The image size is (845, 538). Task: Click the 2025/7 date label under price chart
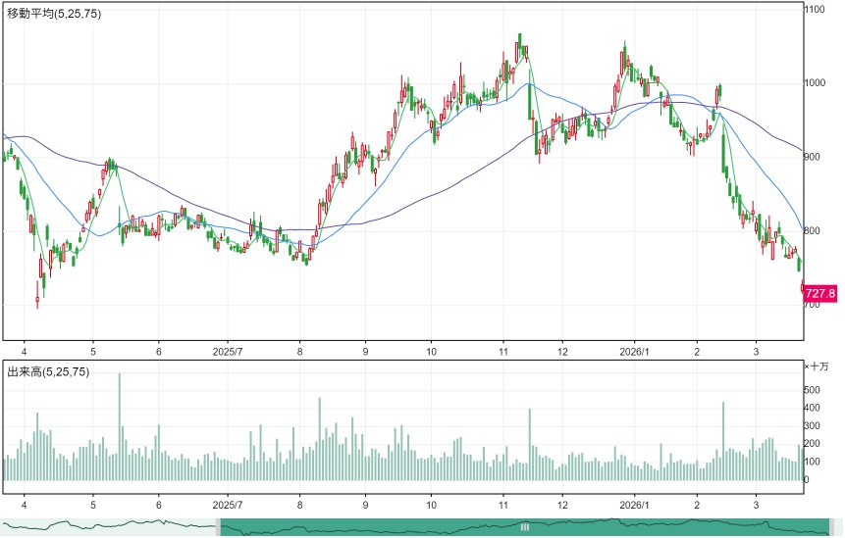point(228,352)
